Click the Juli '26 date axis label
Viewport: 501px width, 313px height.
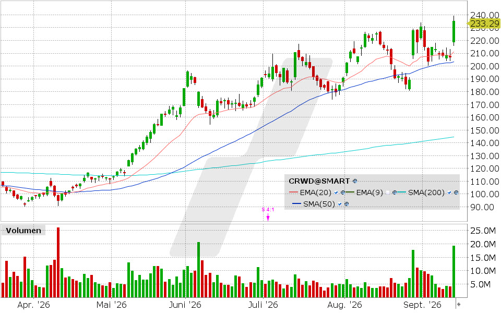(x=263, y=305)
